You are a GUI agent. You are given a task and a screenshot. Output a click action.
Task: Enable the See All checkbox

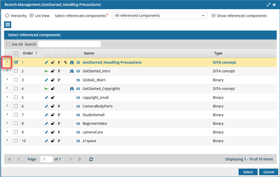pyautogui.click(x=8, y=44)
